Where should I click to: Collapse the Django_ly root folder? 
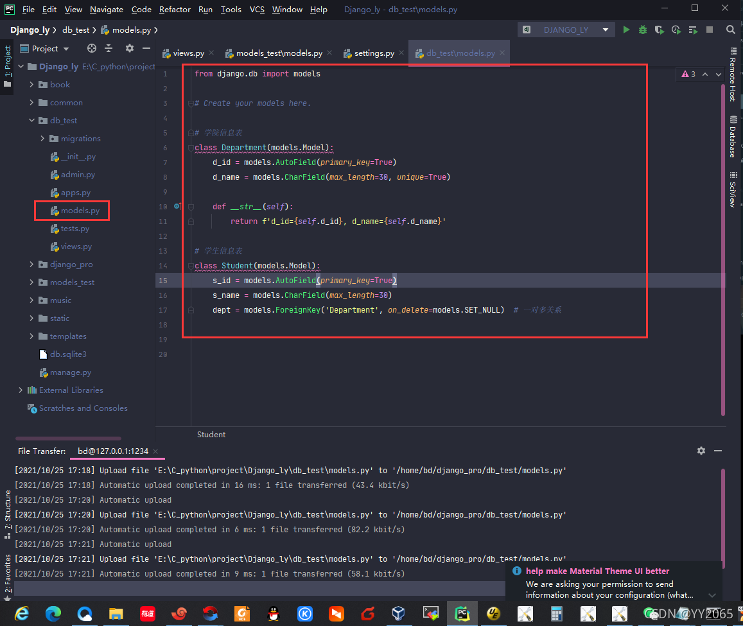point(21,66)
